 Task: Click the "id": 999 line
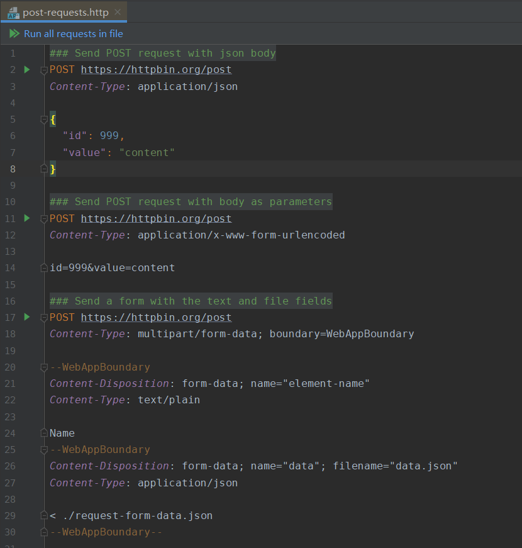(x=93, y=136)
